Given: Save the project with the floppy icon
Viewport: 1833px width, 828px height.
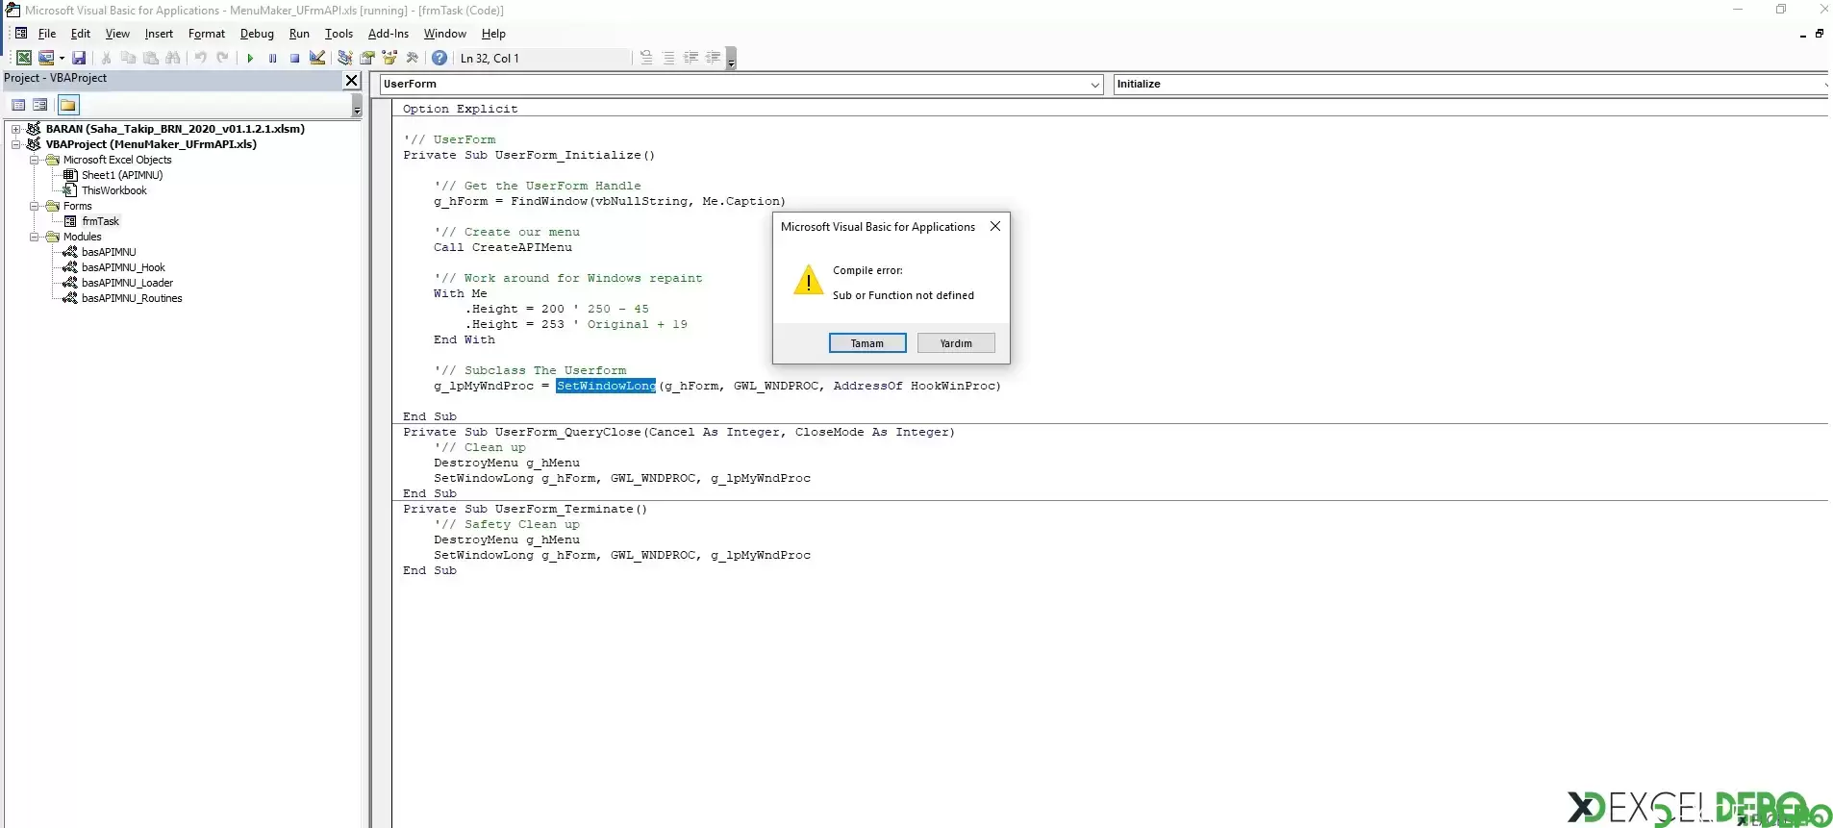Looking at the screenshot, I should click(x=79, y=58).
